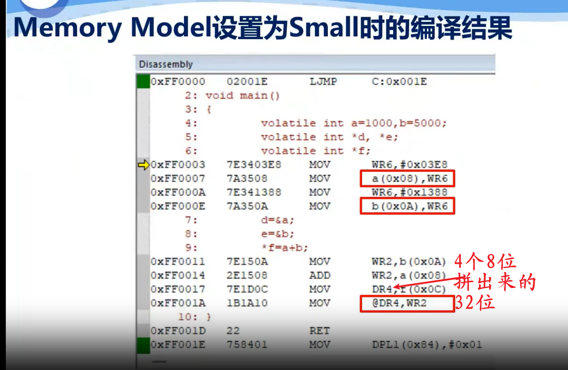Select address 0xFF001A
Viewport: 568px width, 370px height.
click(x=178, y=303)
